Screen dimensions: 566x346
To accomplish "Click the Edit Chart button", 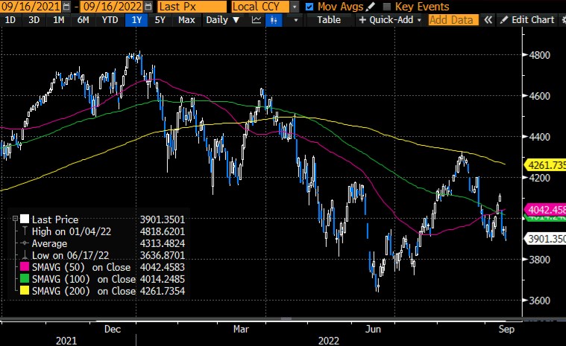I will tap(527, 20).
